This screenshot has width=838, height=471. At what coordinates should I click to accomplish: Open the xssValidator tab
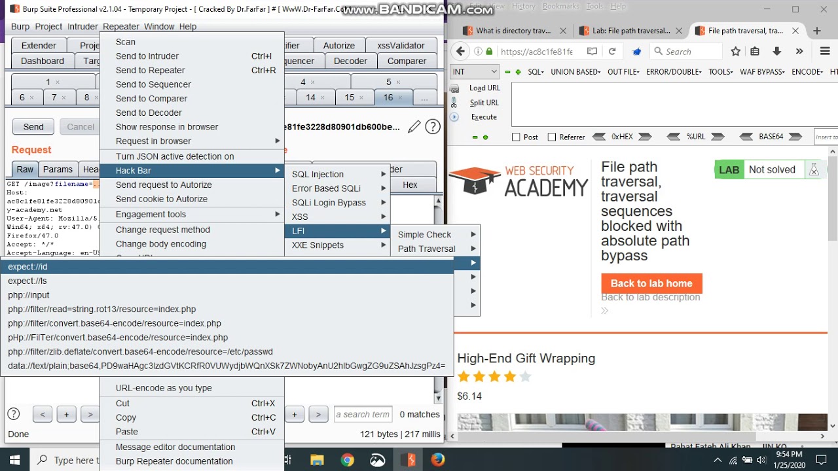[401, 45]
